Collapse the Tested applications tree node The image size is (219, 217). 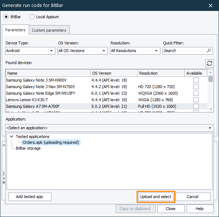pos(11,137)
